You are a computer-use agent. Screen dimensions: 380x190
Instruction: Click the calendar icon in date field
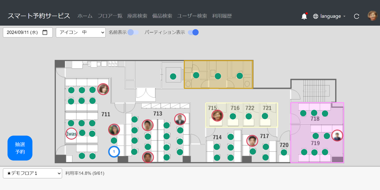[45, 32]
